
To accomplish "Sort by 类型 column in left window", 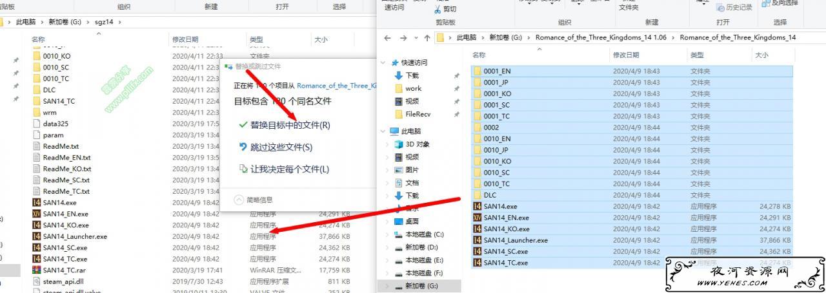I will [x=256, y=39].
